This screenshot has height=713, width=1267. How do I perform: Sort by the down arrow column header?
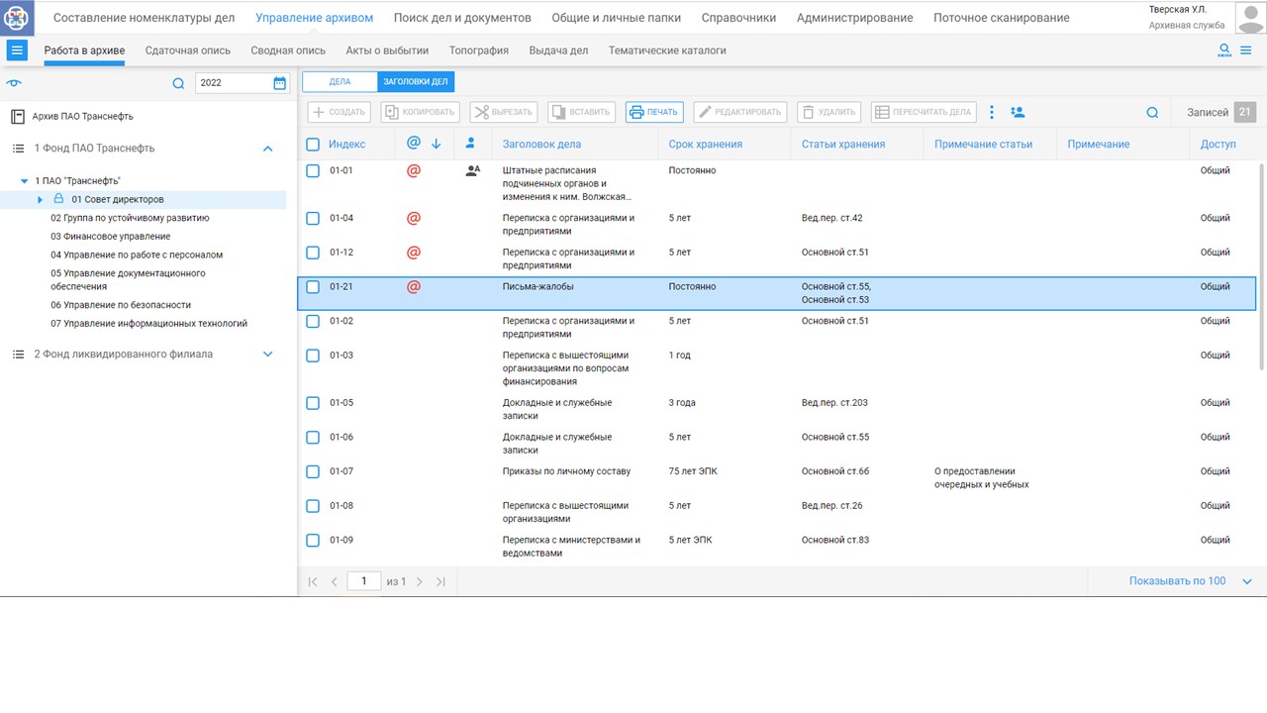tap(436, 145)
